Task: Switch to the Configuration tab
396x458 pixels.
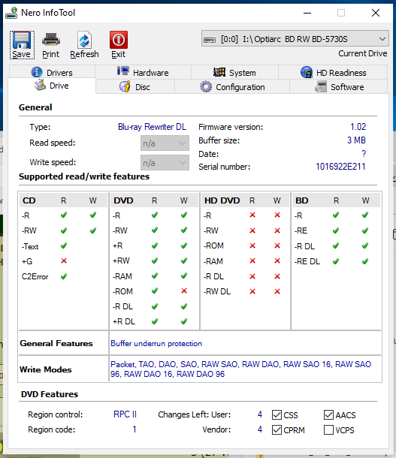Action: click(232, 87)
